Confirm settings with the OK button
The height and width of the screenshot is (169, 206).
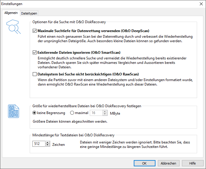(144, 163)
